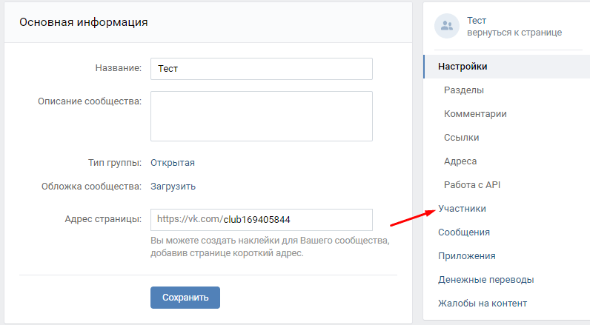Click the Название text field
The image size is (590, 325).
point(262,69)
